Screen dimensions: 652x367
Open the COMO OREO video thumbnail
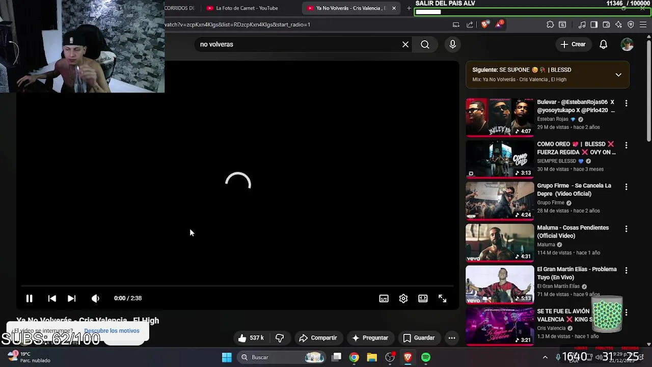500,159
